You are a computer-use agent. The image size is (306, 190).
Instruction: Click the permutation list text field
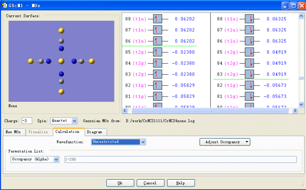[x=181, y=159]
